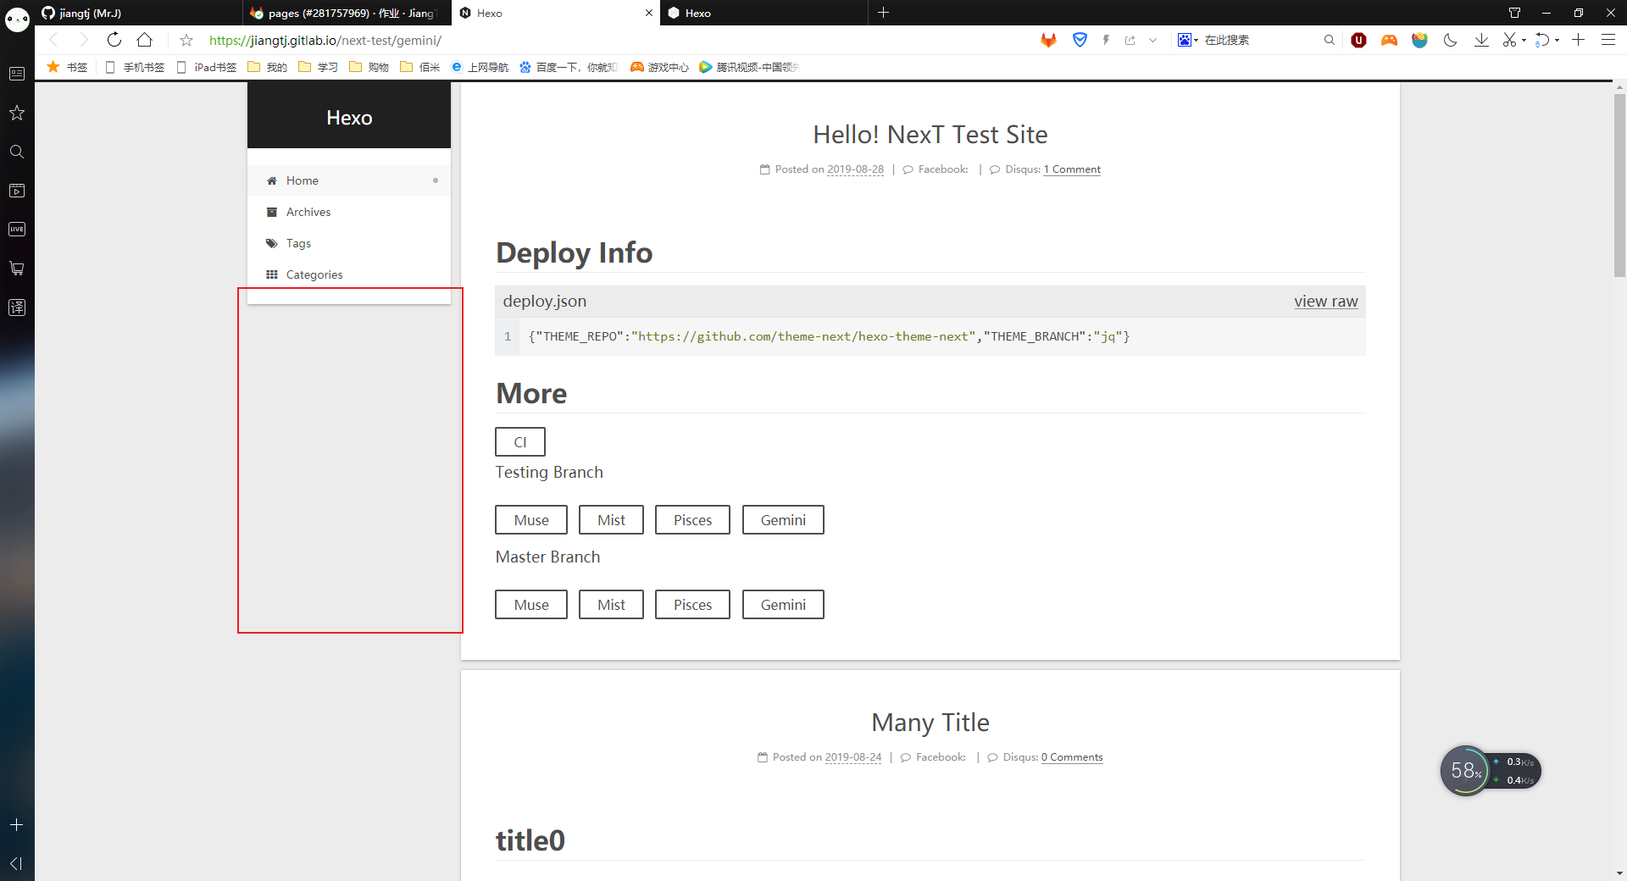Open the sidebar video player icon
The height and width of the screenshot is (881, 1627).
point(17,191)
